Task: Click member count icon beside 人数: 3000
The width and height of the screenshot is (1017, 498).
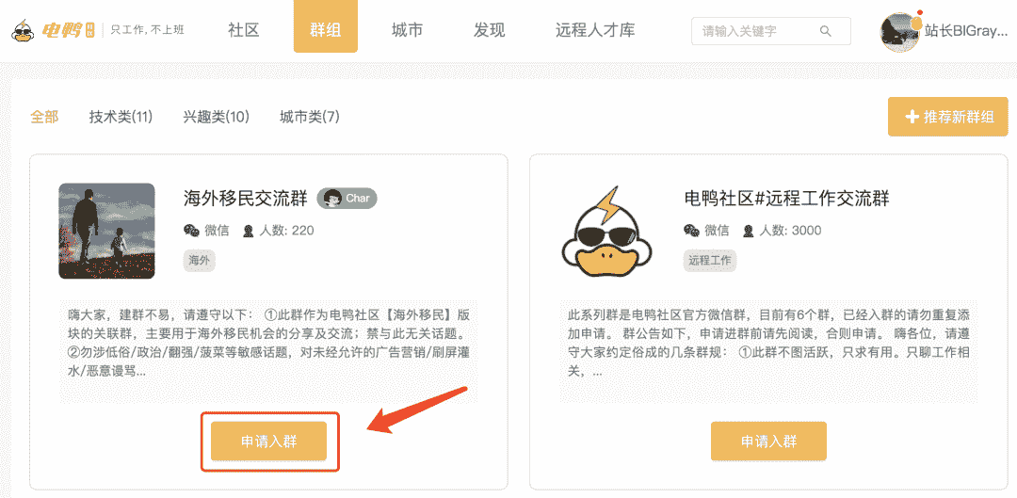Action: coord(750,231)
